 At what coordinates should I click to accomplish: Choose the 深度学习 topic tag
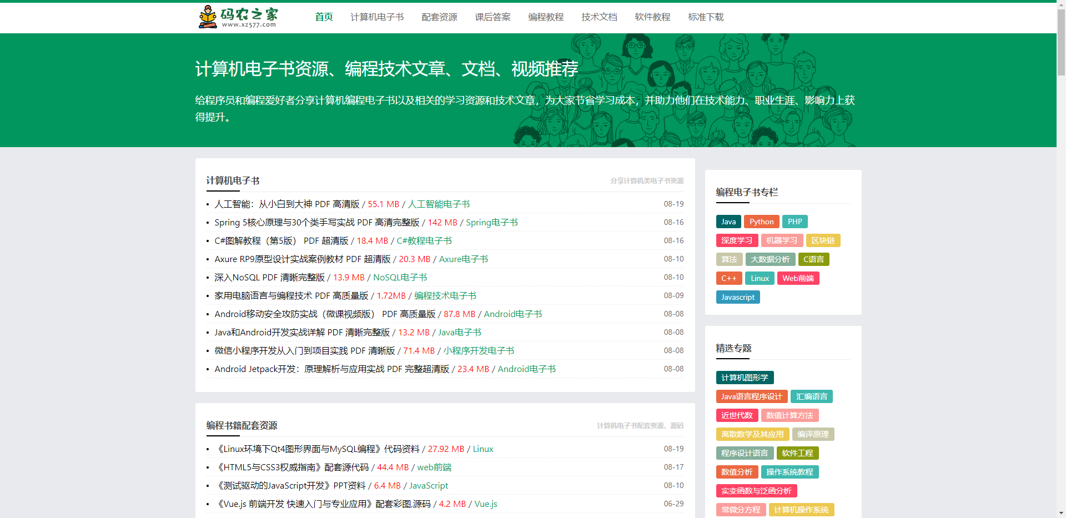point(737,240)
